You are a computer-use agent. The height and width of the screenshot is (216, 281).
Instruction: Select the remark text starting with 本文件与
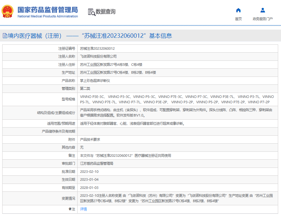(x=126, y=156)
